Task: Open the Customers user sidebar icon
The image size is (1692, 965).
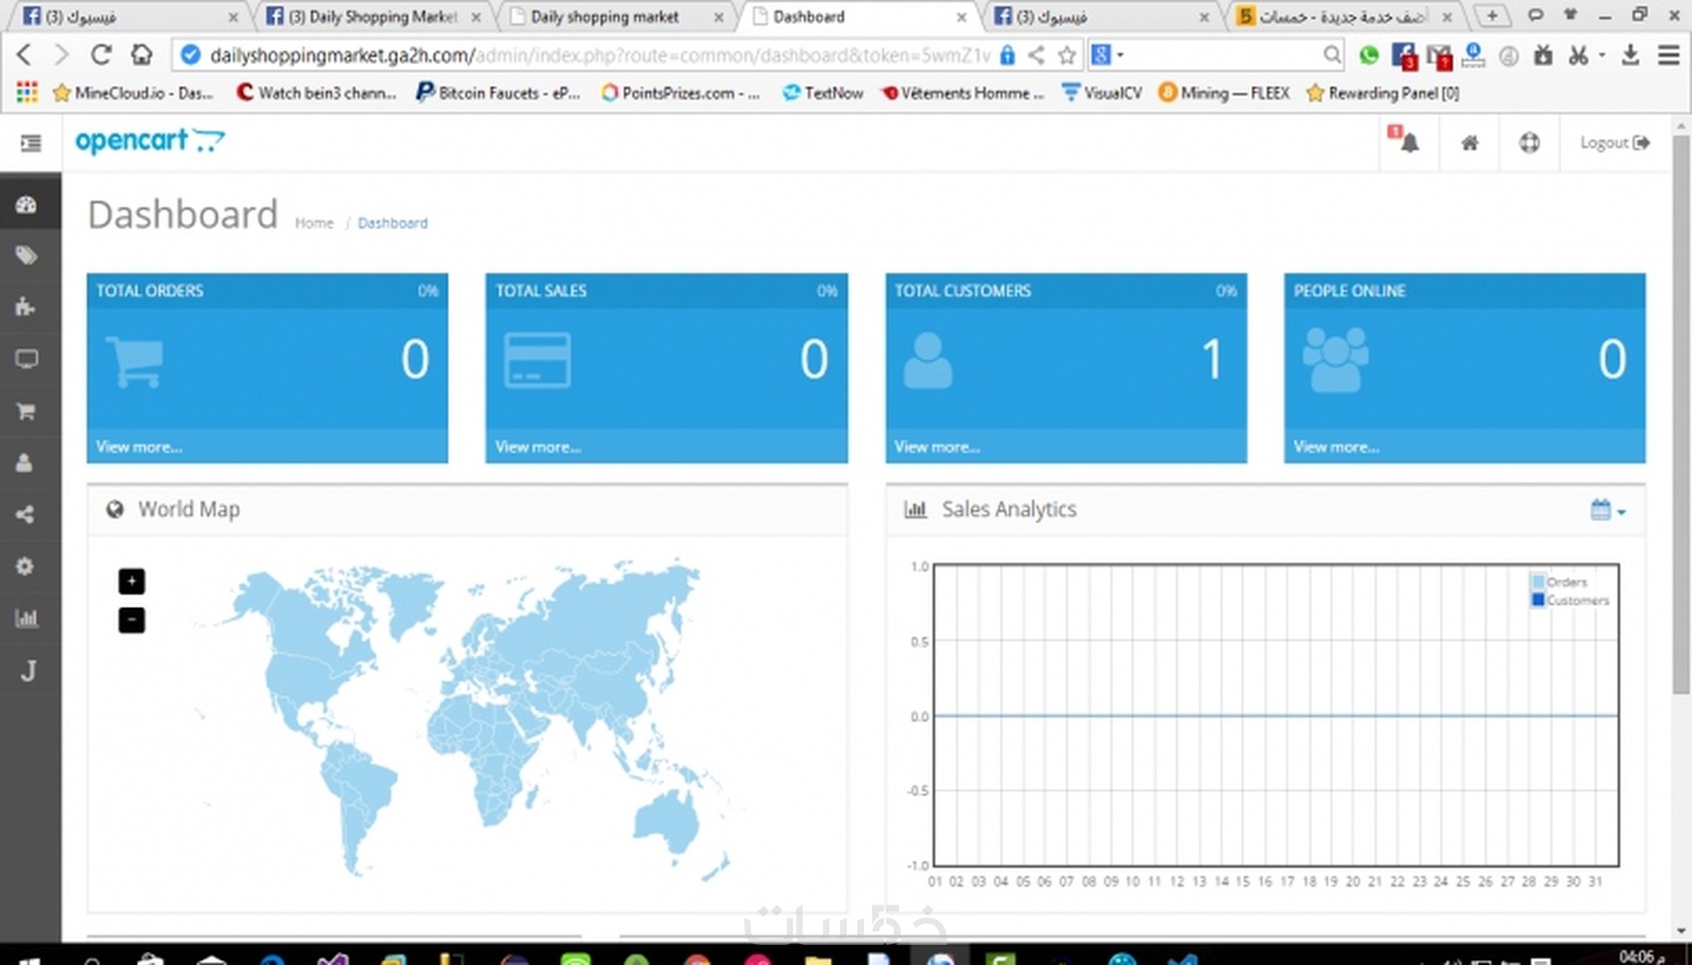Action: tap(27, 463)
